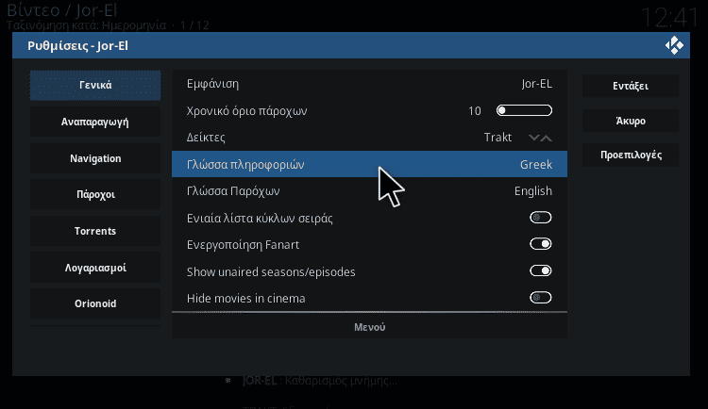Open the Γλώσσα πληροφοριών Greek selector
Viewport: 708px width, 409px height.
pyautogui.click(x=369, y=164)
